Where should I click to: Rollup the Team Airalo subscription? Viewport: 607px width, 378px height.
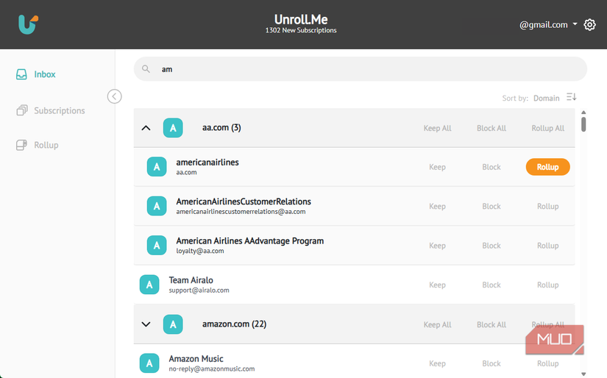tap(547, 285)
